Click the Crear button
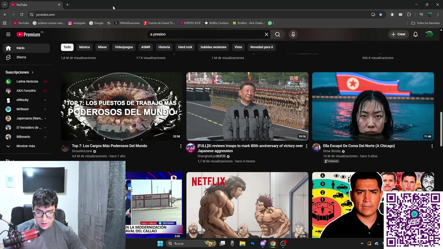 398,34
